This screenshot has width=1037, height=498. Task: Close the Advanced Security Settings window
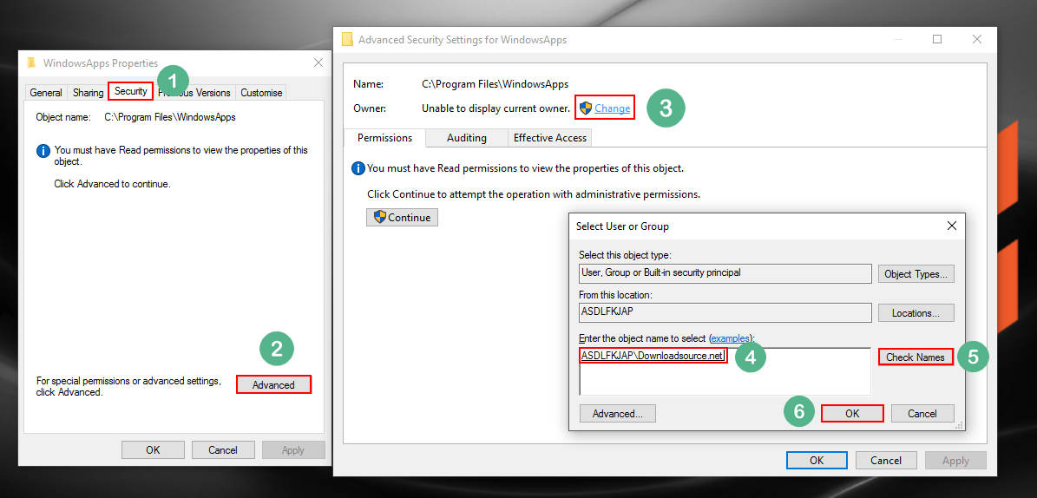pos(977,40)
